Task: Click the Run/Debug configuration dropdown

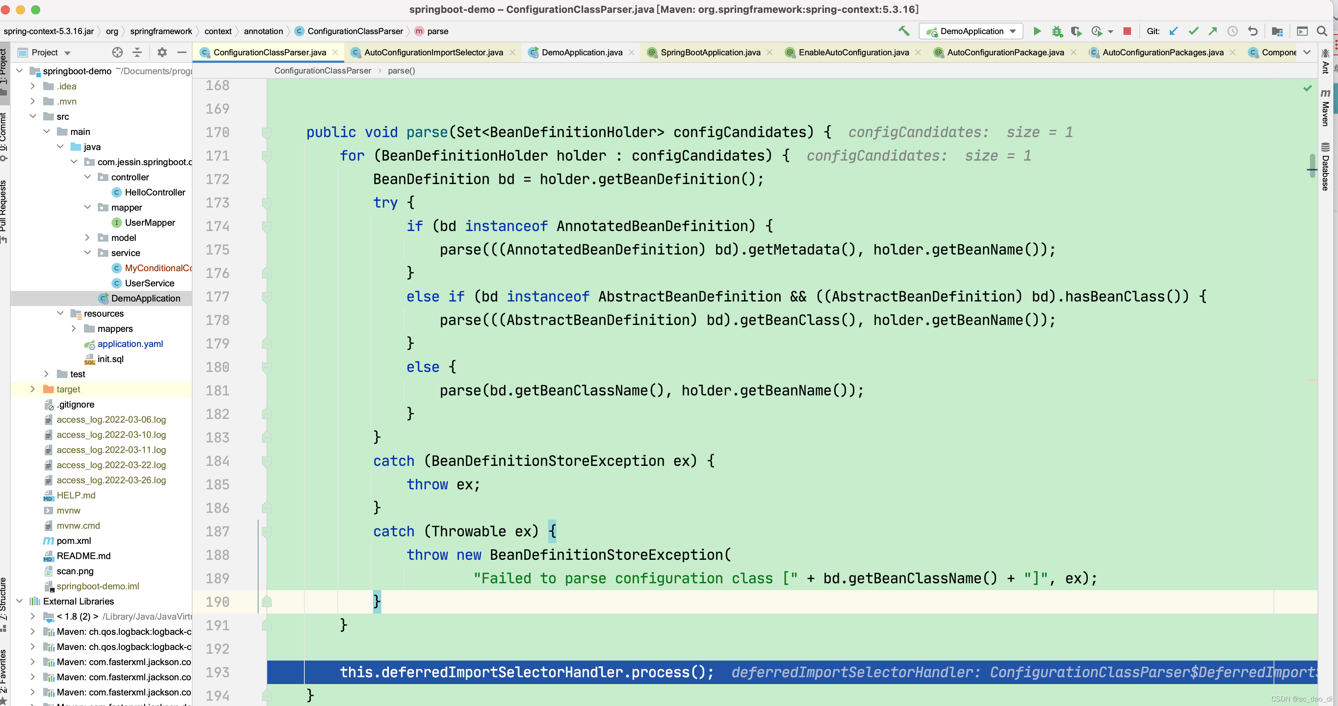Action: [973, 32]
